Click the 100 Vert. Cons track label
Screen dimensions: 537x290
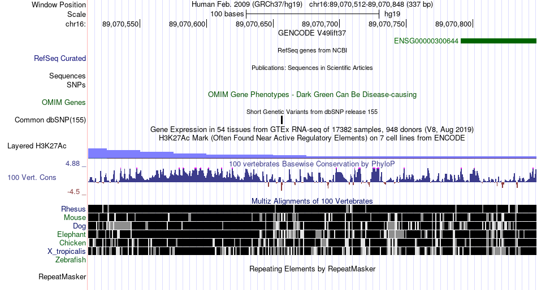click(x=32, y=178)
